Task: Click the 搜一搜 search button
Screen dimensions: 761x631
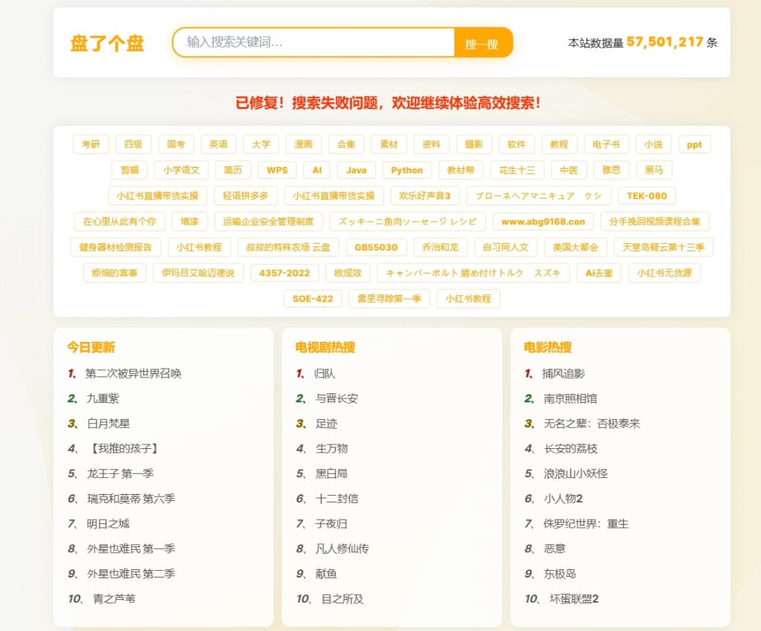Action: point(484,43)
